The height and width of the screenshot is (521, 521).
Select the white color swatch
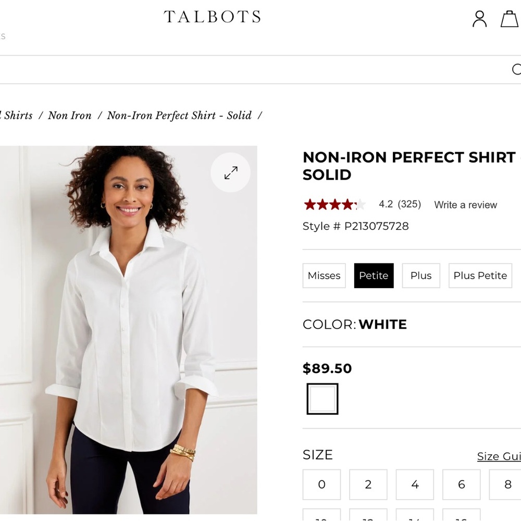(x=321, y=398)
